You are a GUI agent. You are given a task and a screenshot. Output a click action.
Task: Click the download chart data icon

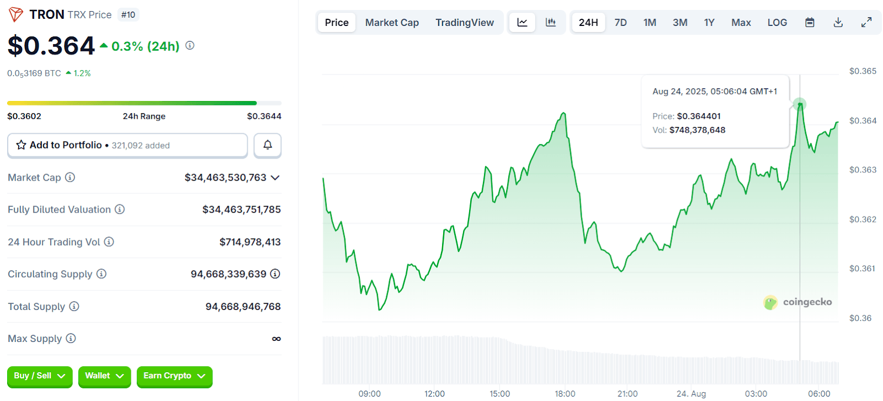(838, 23)
